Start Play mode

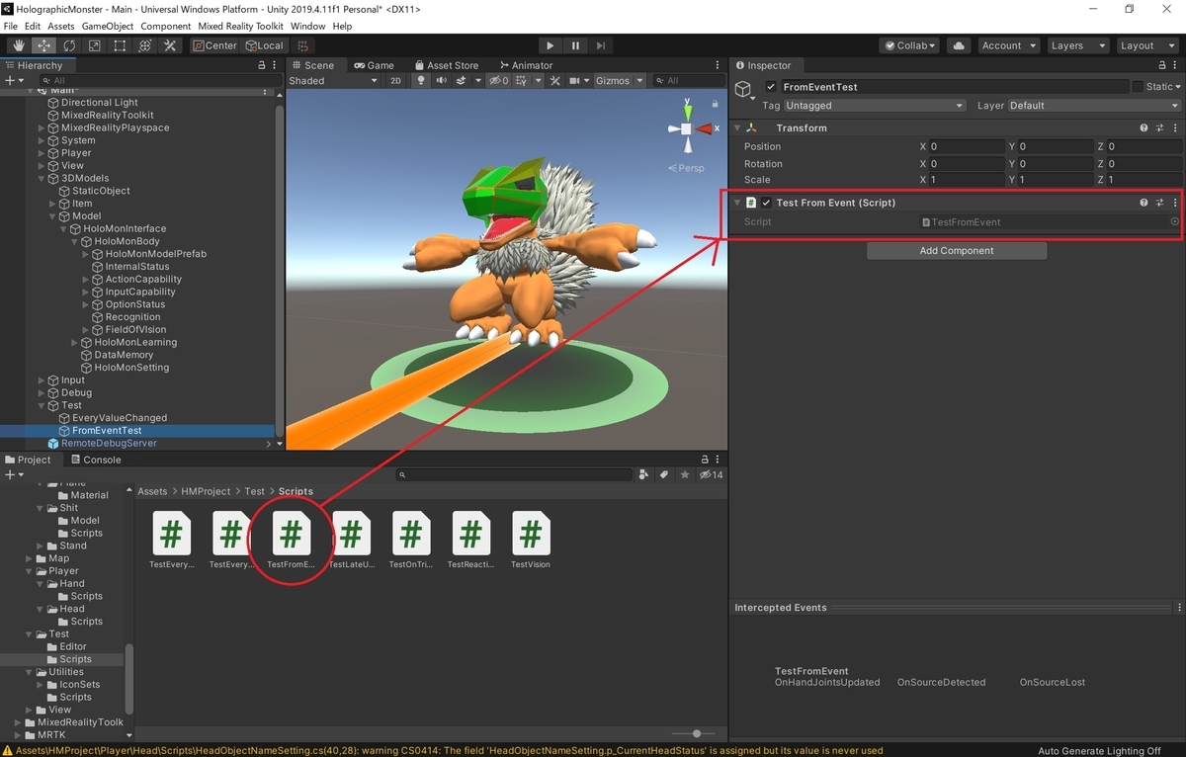[551, 45]
